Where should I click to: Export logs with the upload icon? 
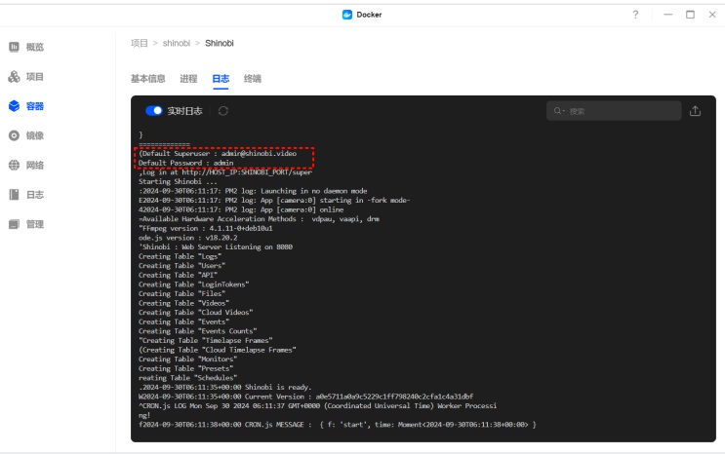click(x=695, y=111)
